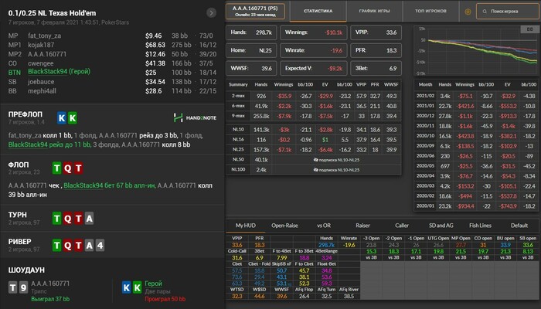Switch to the SD and AG tab
Viewport: 541px width, 309px height.
pos(441,226)
